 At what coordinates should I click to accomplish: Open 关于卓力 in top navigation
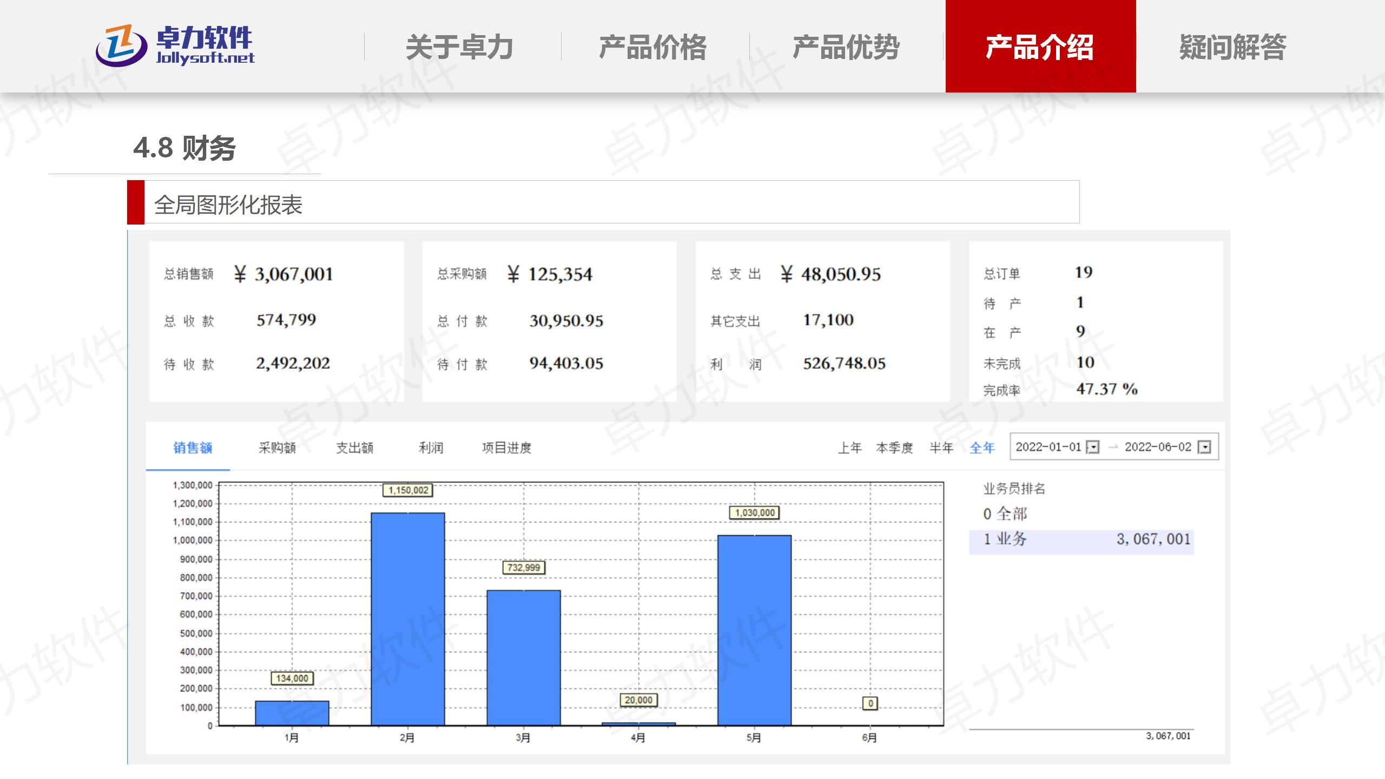459,47
